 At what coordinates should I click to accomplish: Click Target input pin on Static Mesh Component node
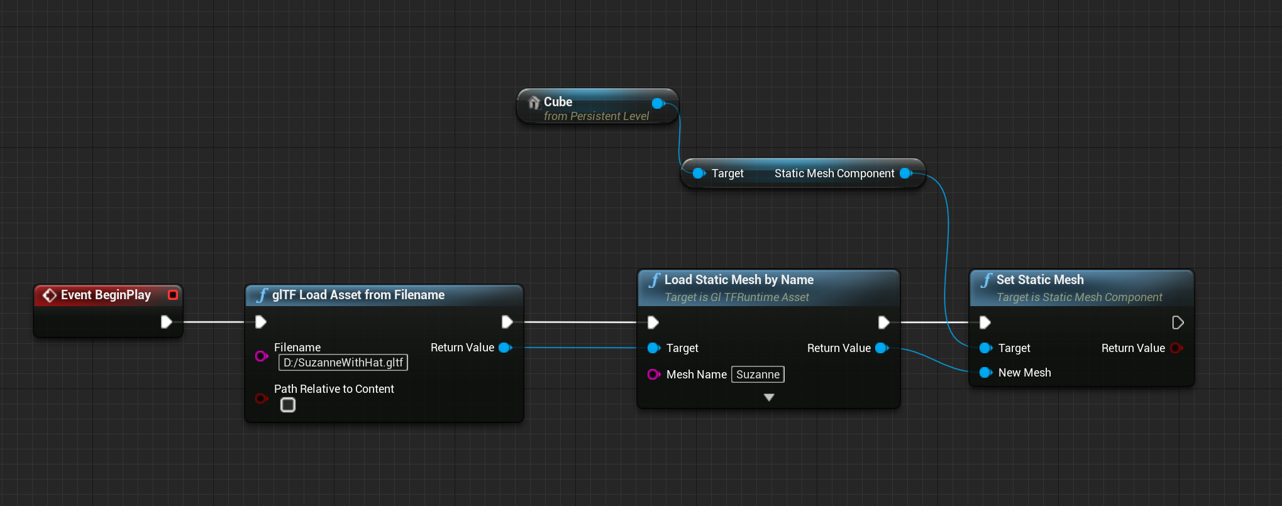tap(698, 173)
